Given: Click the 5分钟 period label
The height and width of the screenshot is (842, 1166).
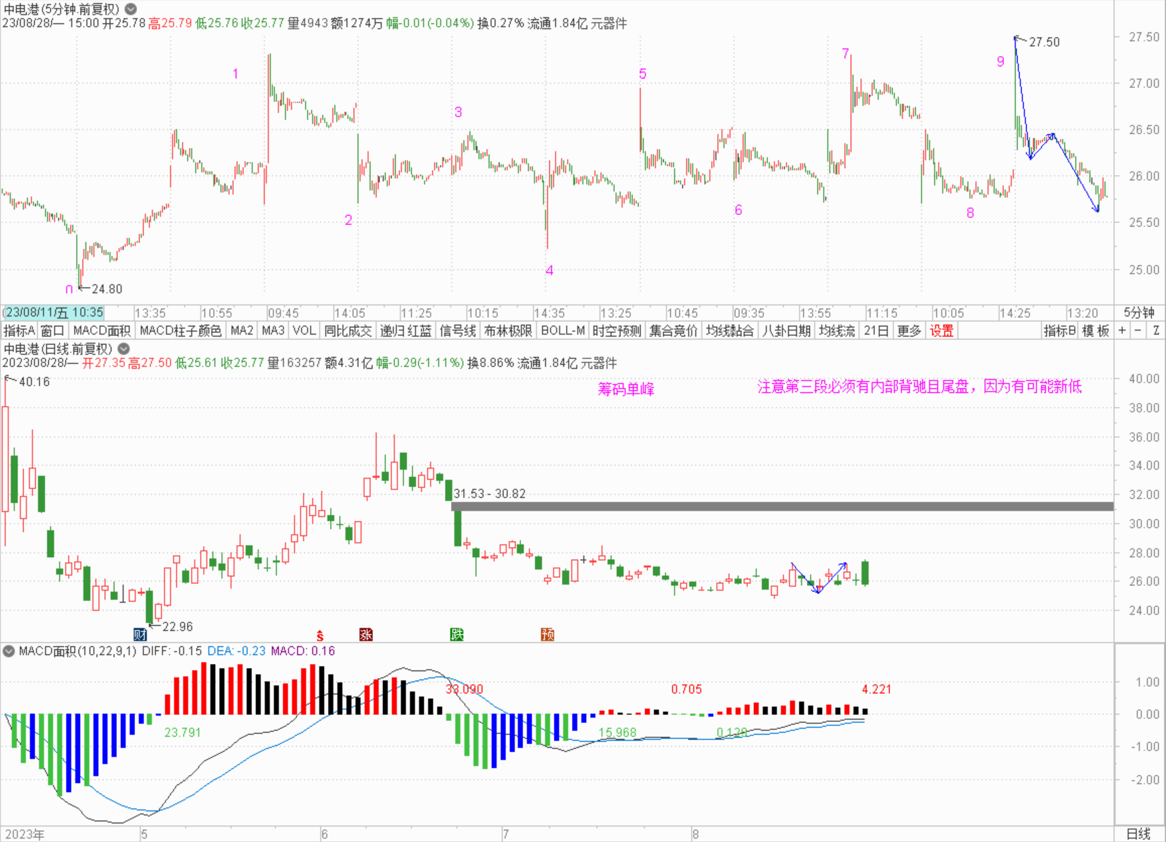Looking at the screenshot, I should (x=1139, y=312).
